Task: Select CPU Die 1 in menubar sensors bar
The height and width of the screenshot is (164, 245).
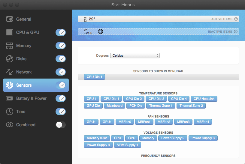Action: point(94,77)
